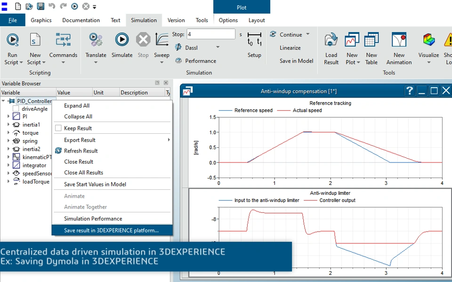Click the Linearize button

(x=290, y=48)
